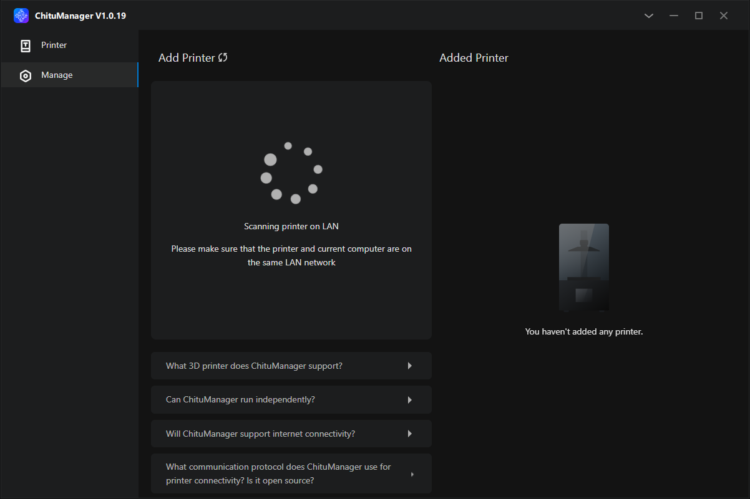Screen dimensions: 750x499
Task: Maximize the ChituManager window
Action: (x=699, y=16)
